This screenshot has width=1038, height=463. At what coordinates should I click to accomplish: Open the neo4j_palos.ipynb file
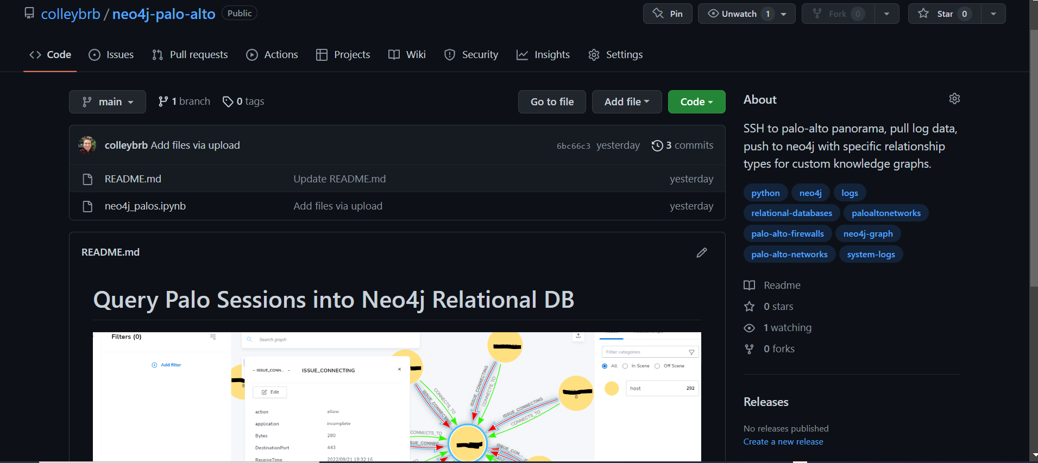coord(145,206)
